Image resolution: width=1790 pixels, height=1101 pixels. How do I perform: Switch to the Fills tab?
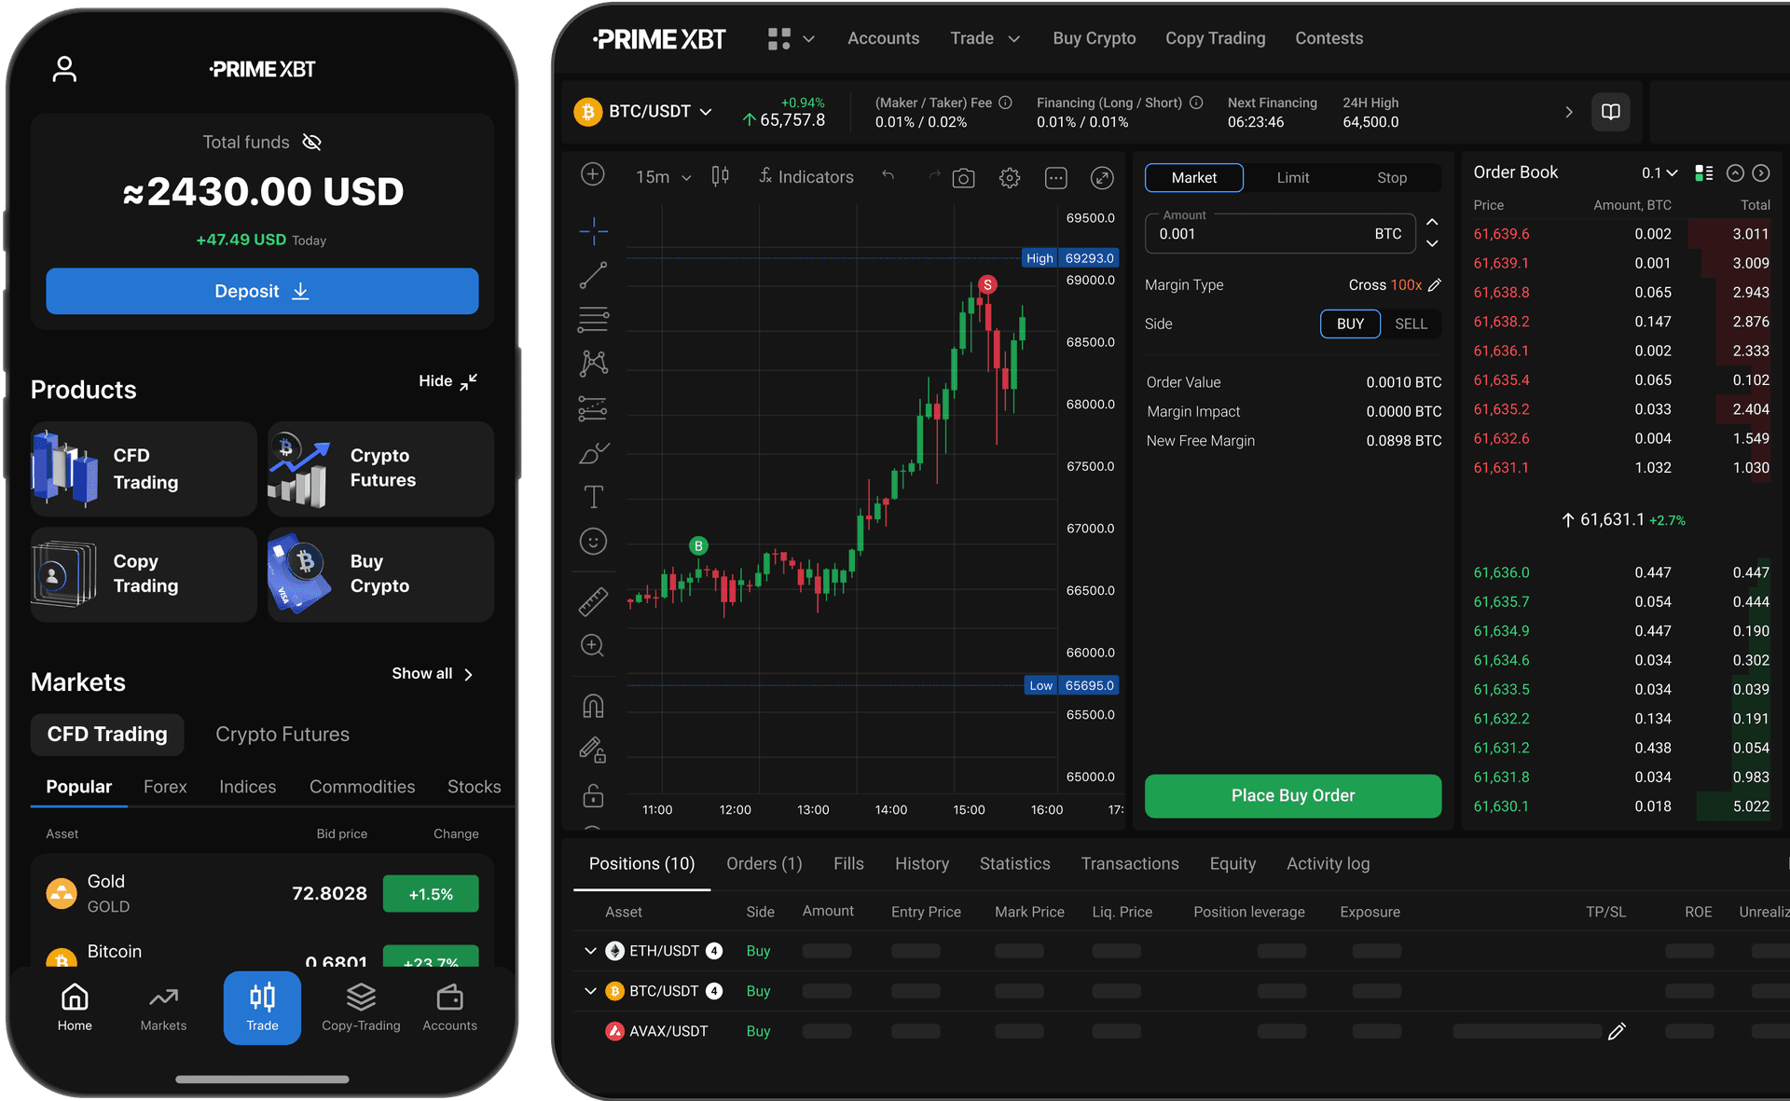[849, 863]
